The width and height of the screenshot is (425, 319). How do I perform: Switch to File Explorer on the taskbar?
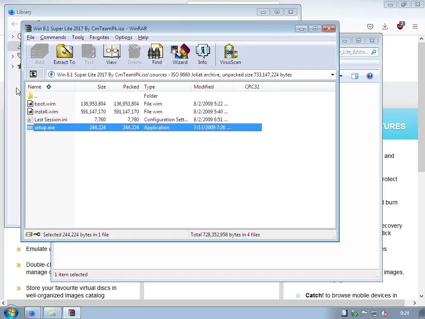pyautogui.click(x=53, y=313)
